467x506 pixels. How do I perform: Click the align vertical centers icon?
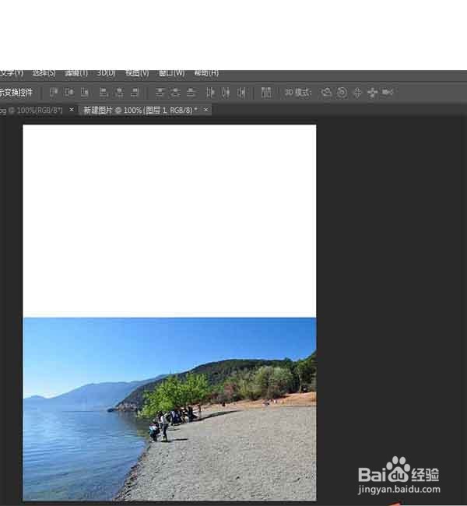[68, 93]
